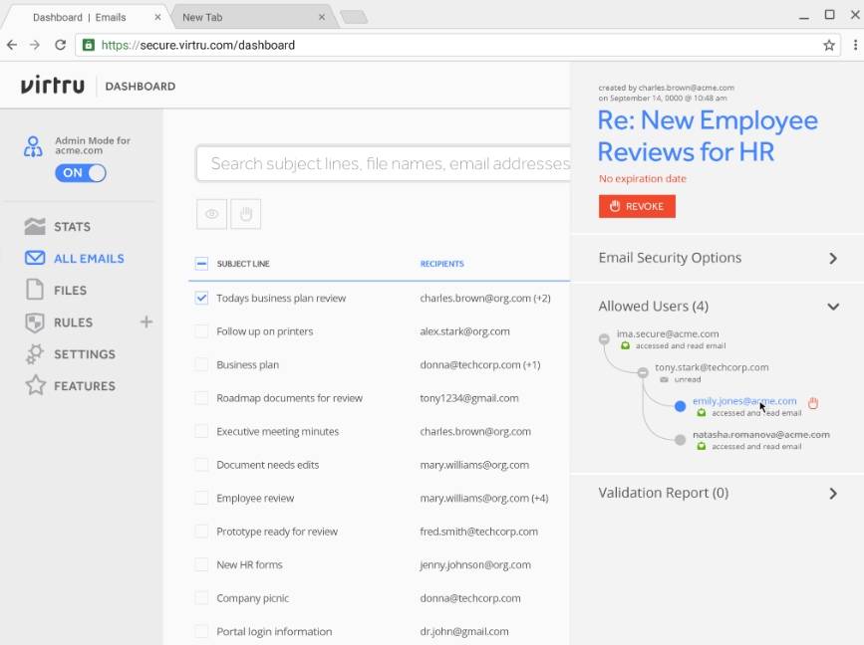The image size is (864, 645).
Task: Click the browser address bar URL
Action: (198, 45)
